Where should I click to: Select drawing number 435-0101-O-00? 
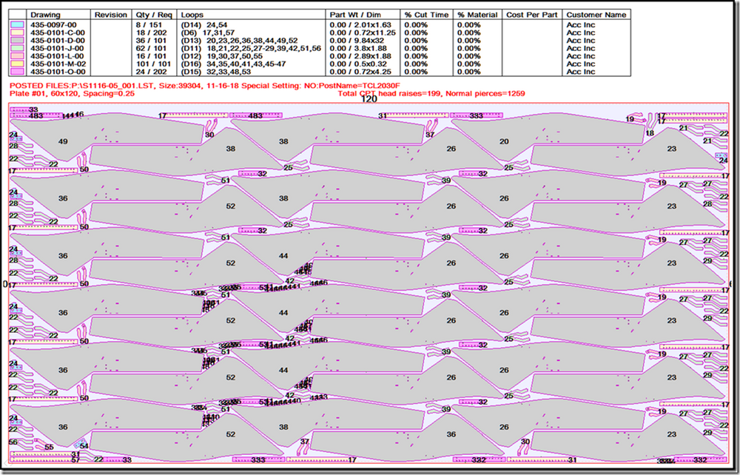click(58, 72)
